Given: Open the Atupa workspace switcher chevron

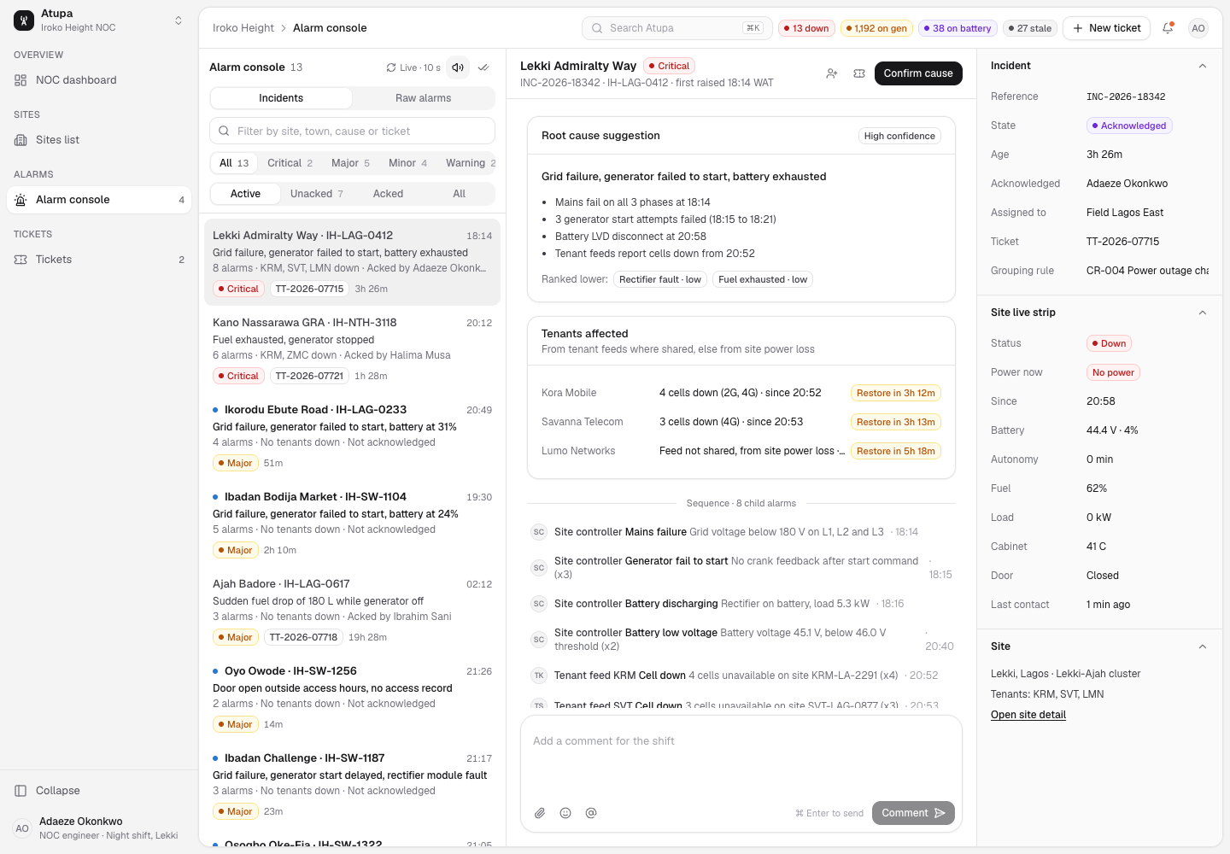Looking at the screenshot, I should tap(179, 20).
